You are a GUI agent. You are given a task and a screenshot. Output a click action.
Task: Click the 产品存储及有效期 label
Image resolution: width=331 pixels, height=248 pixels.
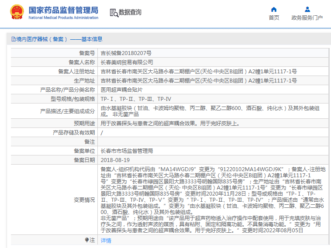point(74,133)
